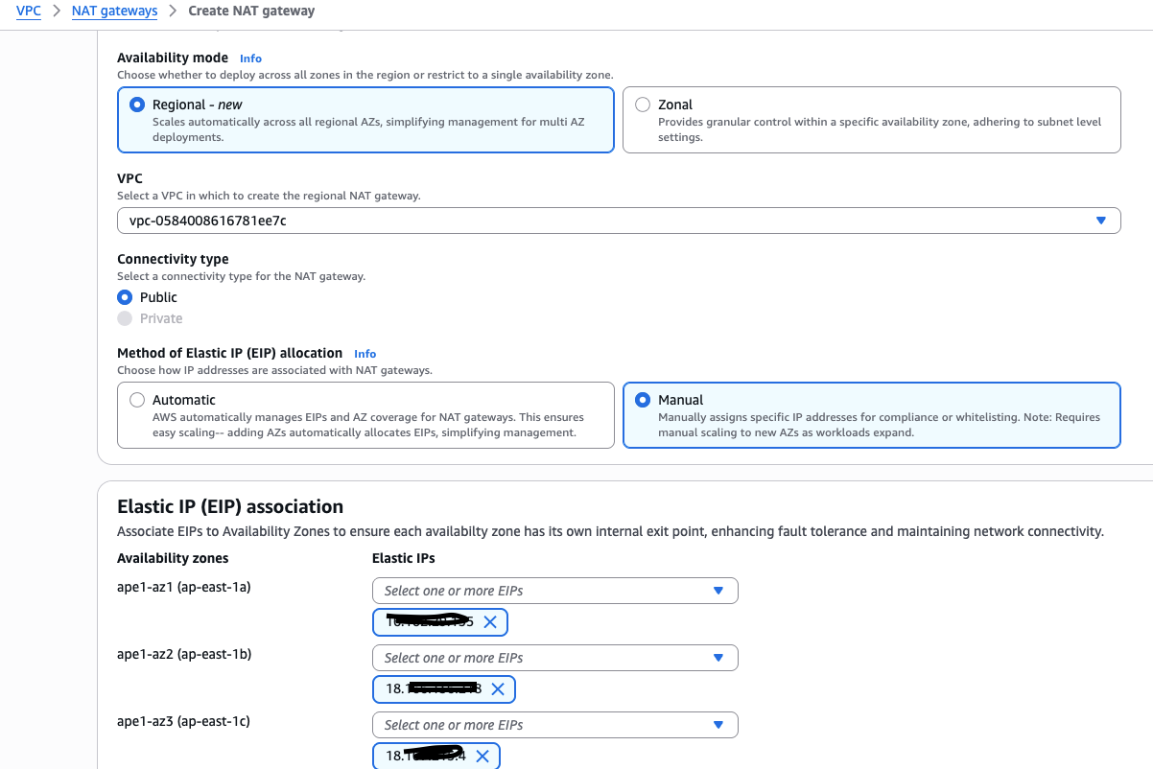
Task: Select the Regional availability mode
Action: [136, 105]
